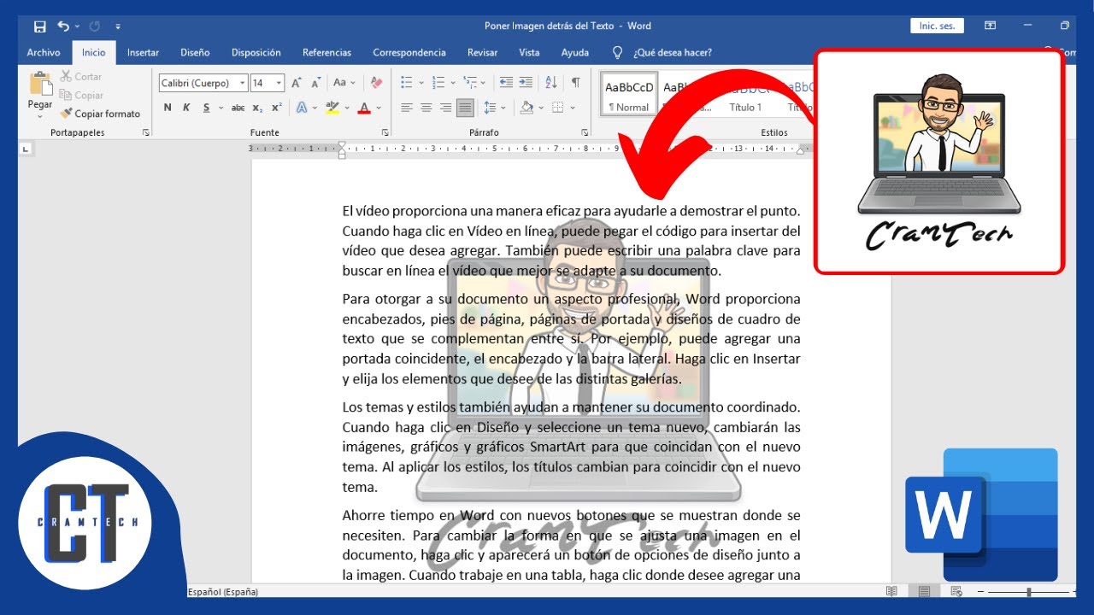The height and width of the screenshot is (615, 1094).
Task: Apply a numbered list
Action: pyautogui.click(x=438, y=83)
